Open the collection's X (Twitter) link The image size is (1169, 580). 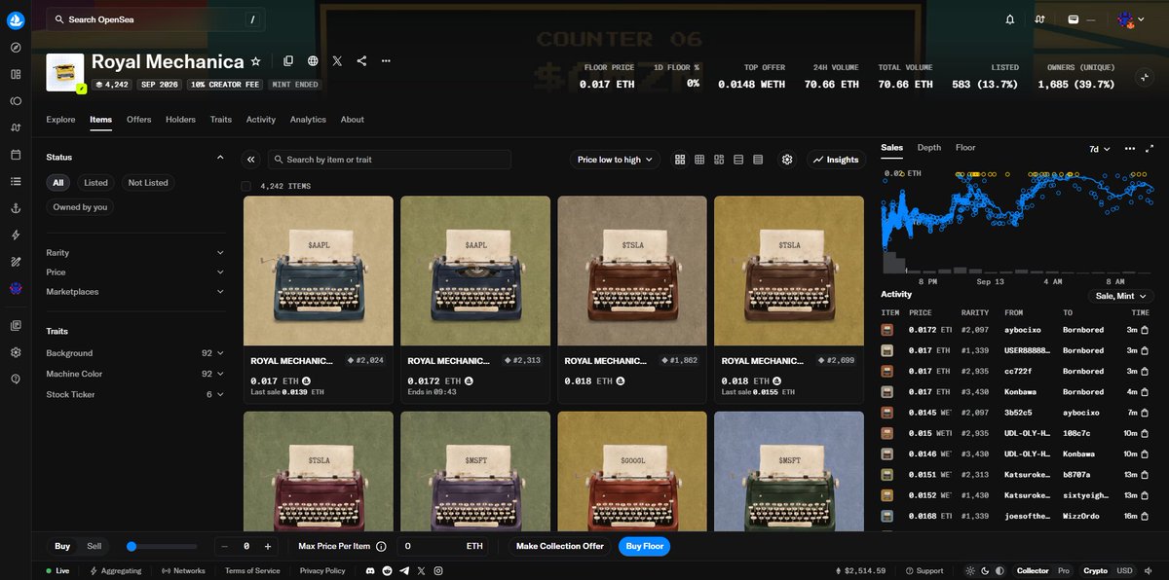pos(337,61)
